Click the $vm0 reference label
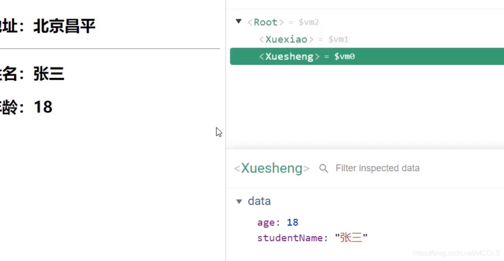 344,57
